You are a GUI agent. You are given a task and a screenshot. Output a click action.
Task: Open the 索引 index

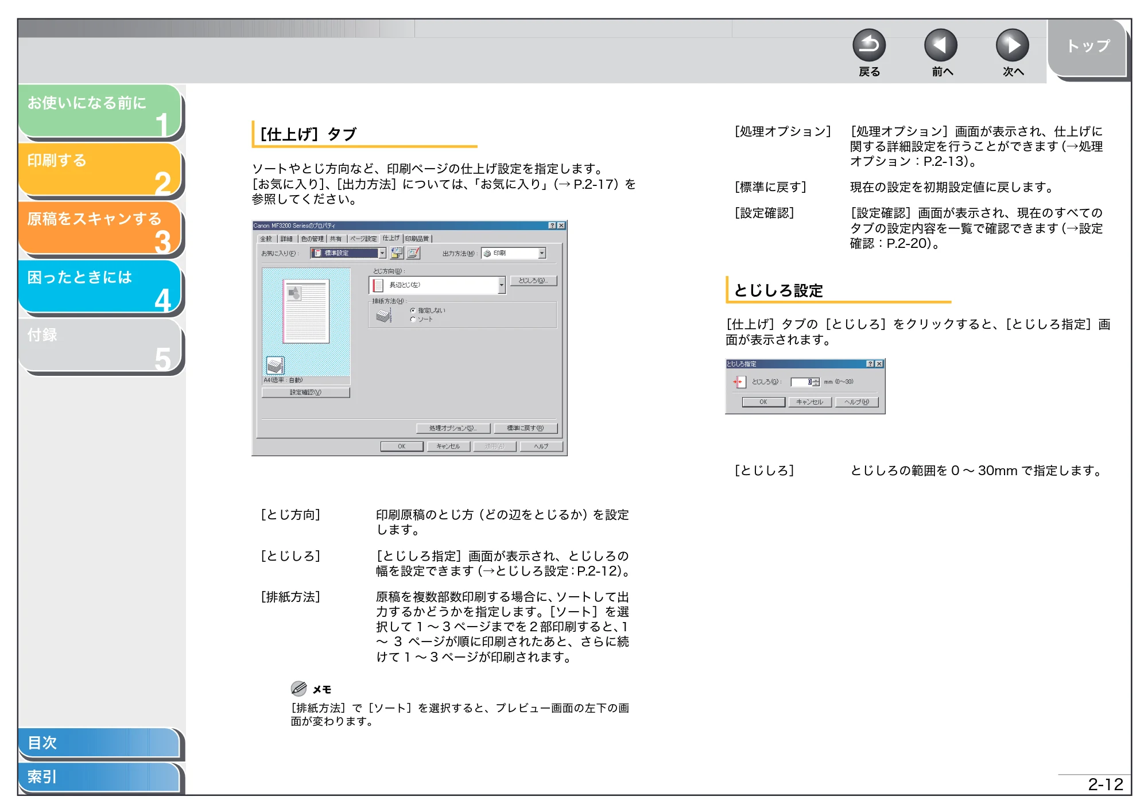coord(100,777)
